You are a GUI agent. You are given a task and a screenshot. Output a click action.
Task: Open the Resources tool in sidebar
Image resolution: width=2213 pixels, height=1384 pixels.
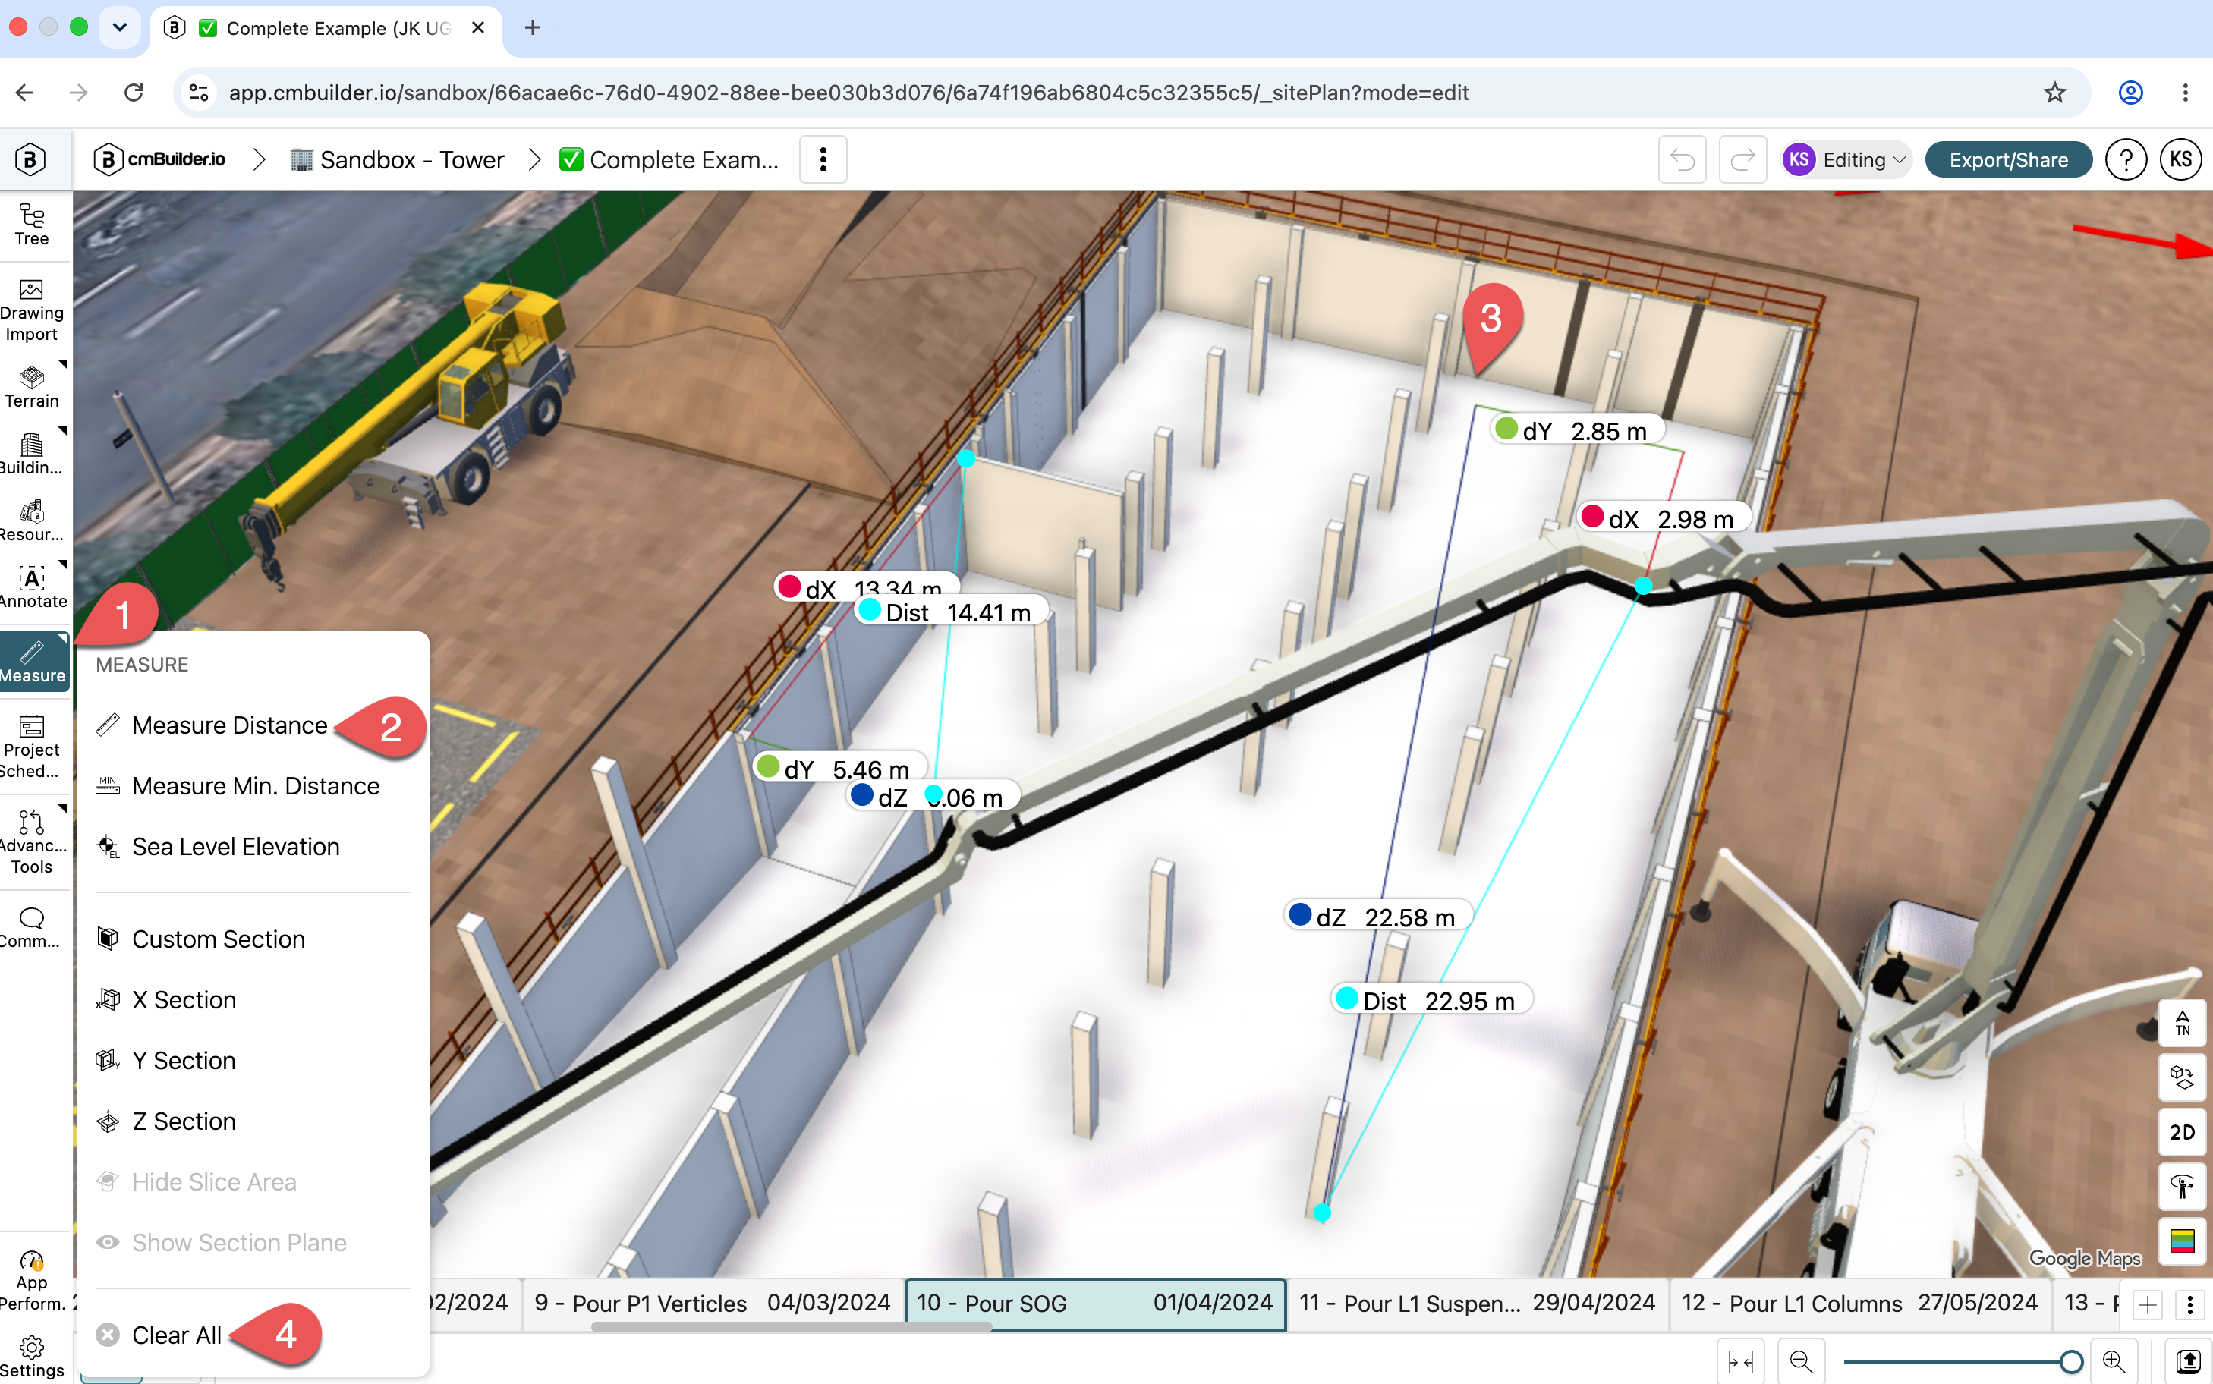pyautogui.click(x=32, y=521)
